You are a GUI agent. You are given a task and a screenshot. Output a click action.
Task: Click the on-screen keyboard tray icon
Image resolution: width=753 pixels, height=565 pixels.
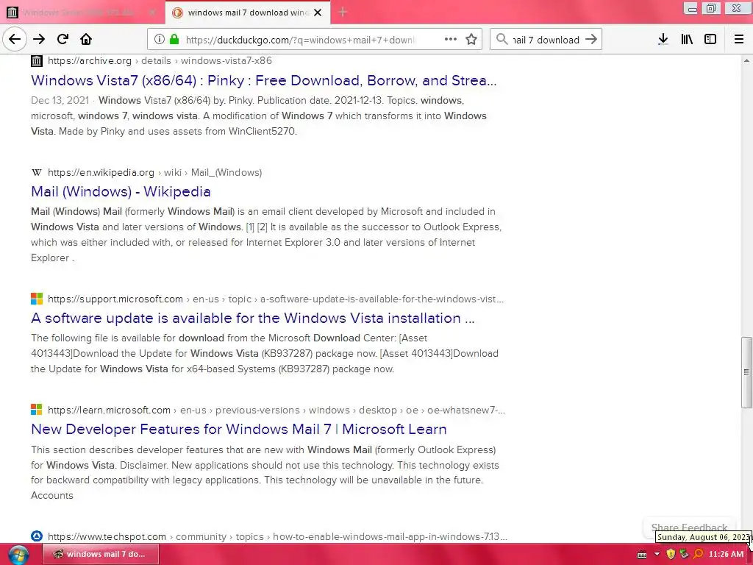coord(641,555)
